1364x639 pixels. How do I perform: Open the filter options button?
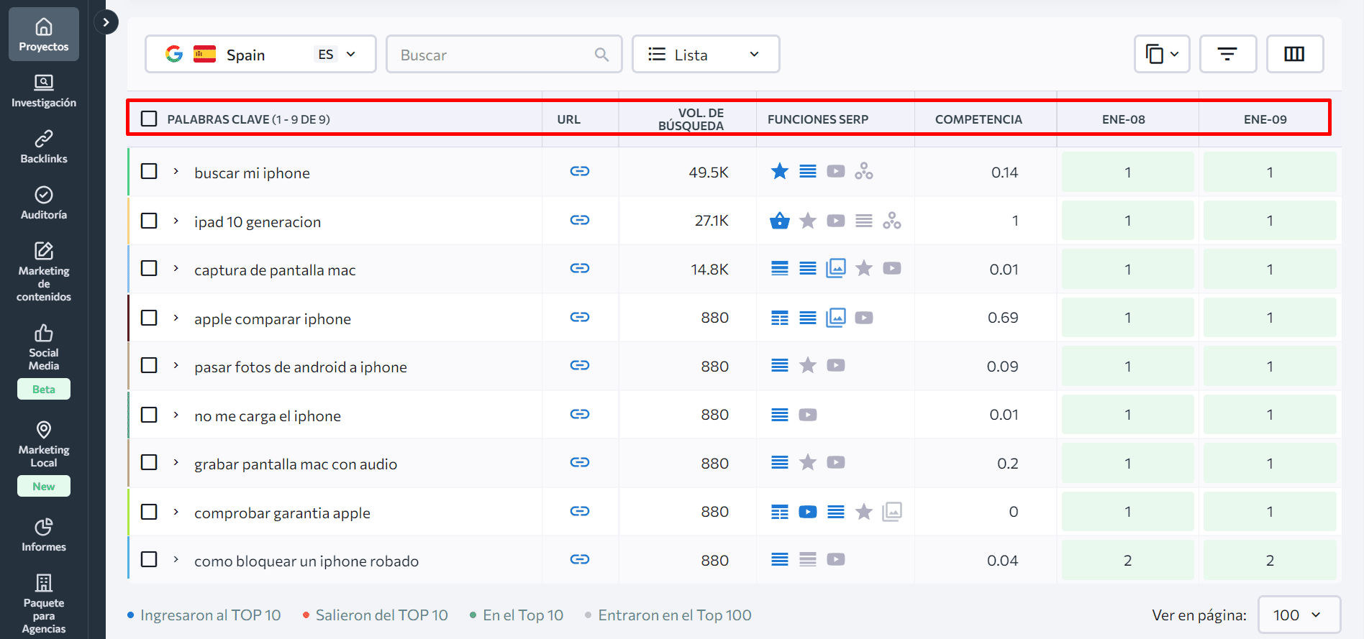pyautogui.click(x=1227, y=54)
